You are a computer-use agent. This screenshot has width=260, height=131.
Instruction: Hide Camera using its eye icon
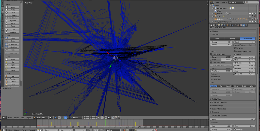250,14
